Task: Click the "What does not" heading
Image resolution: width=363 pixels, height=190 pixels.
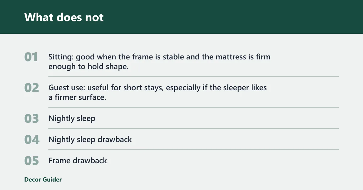Action: pos(64,17)
